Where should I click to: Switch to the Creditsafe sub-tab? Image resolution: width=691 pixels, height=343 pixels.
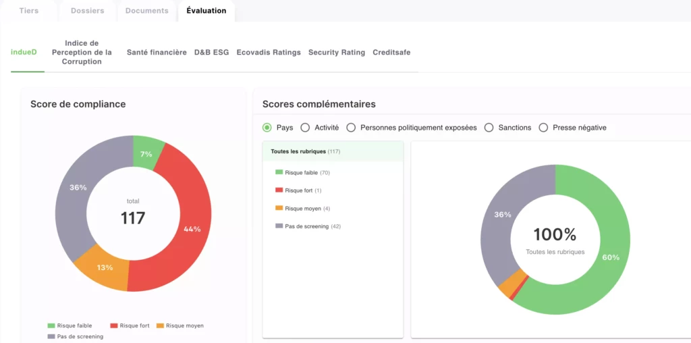click(x=391, y=52)
